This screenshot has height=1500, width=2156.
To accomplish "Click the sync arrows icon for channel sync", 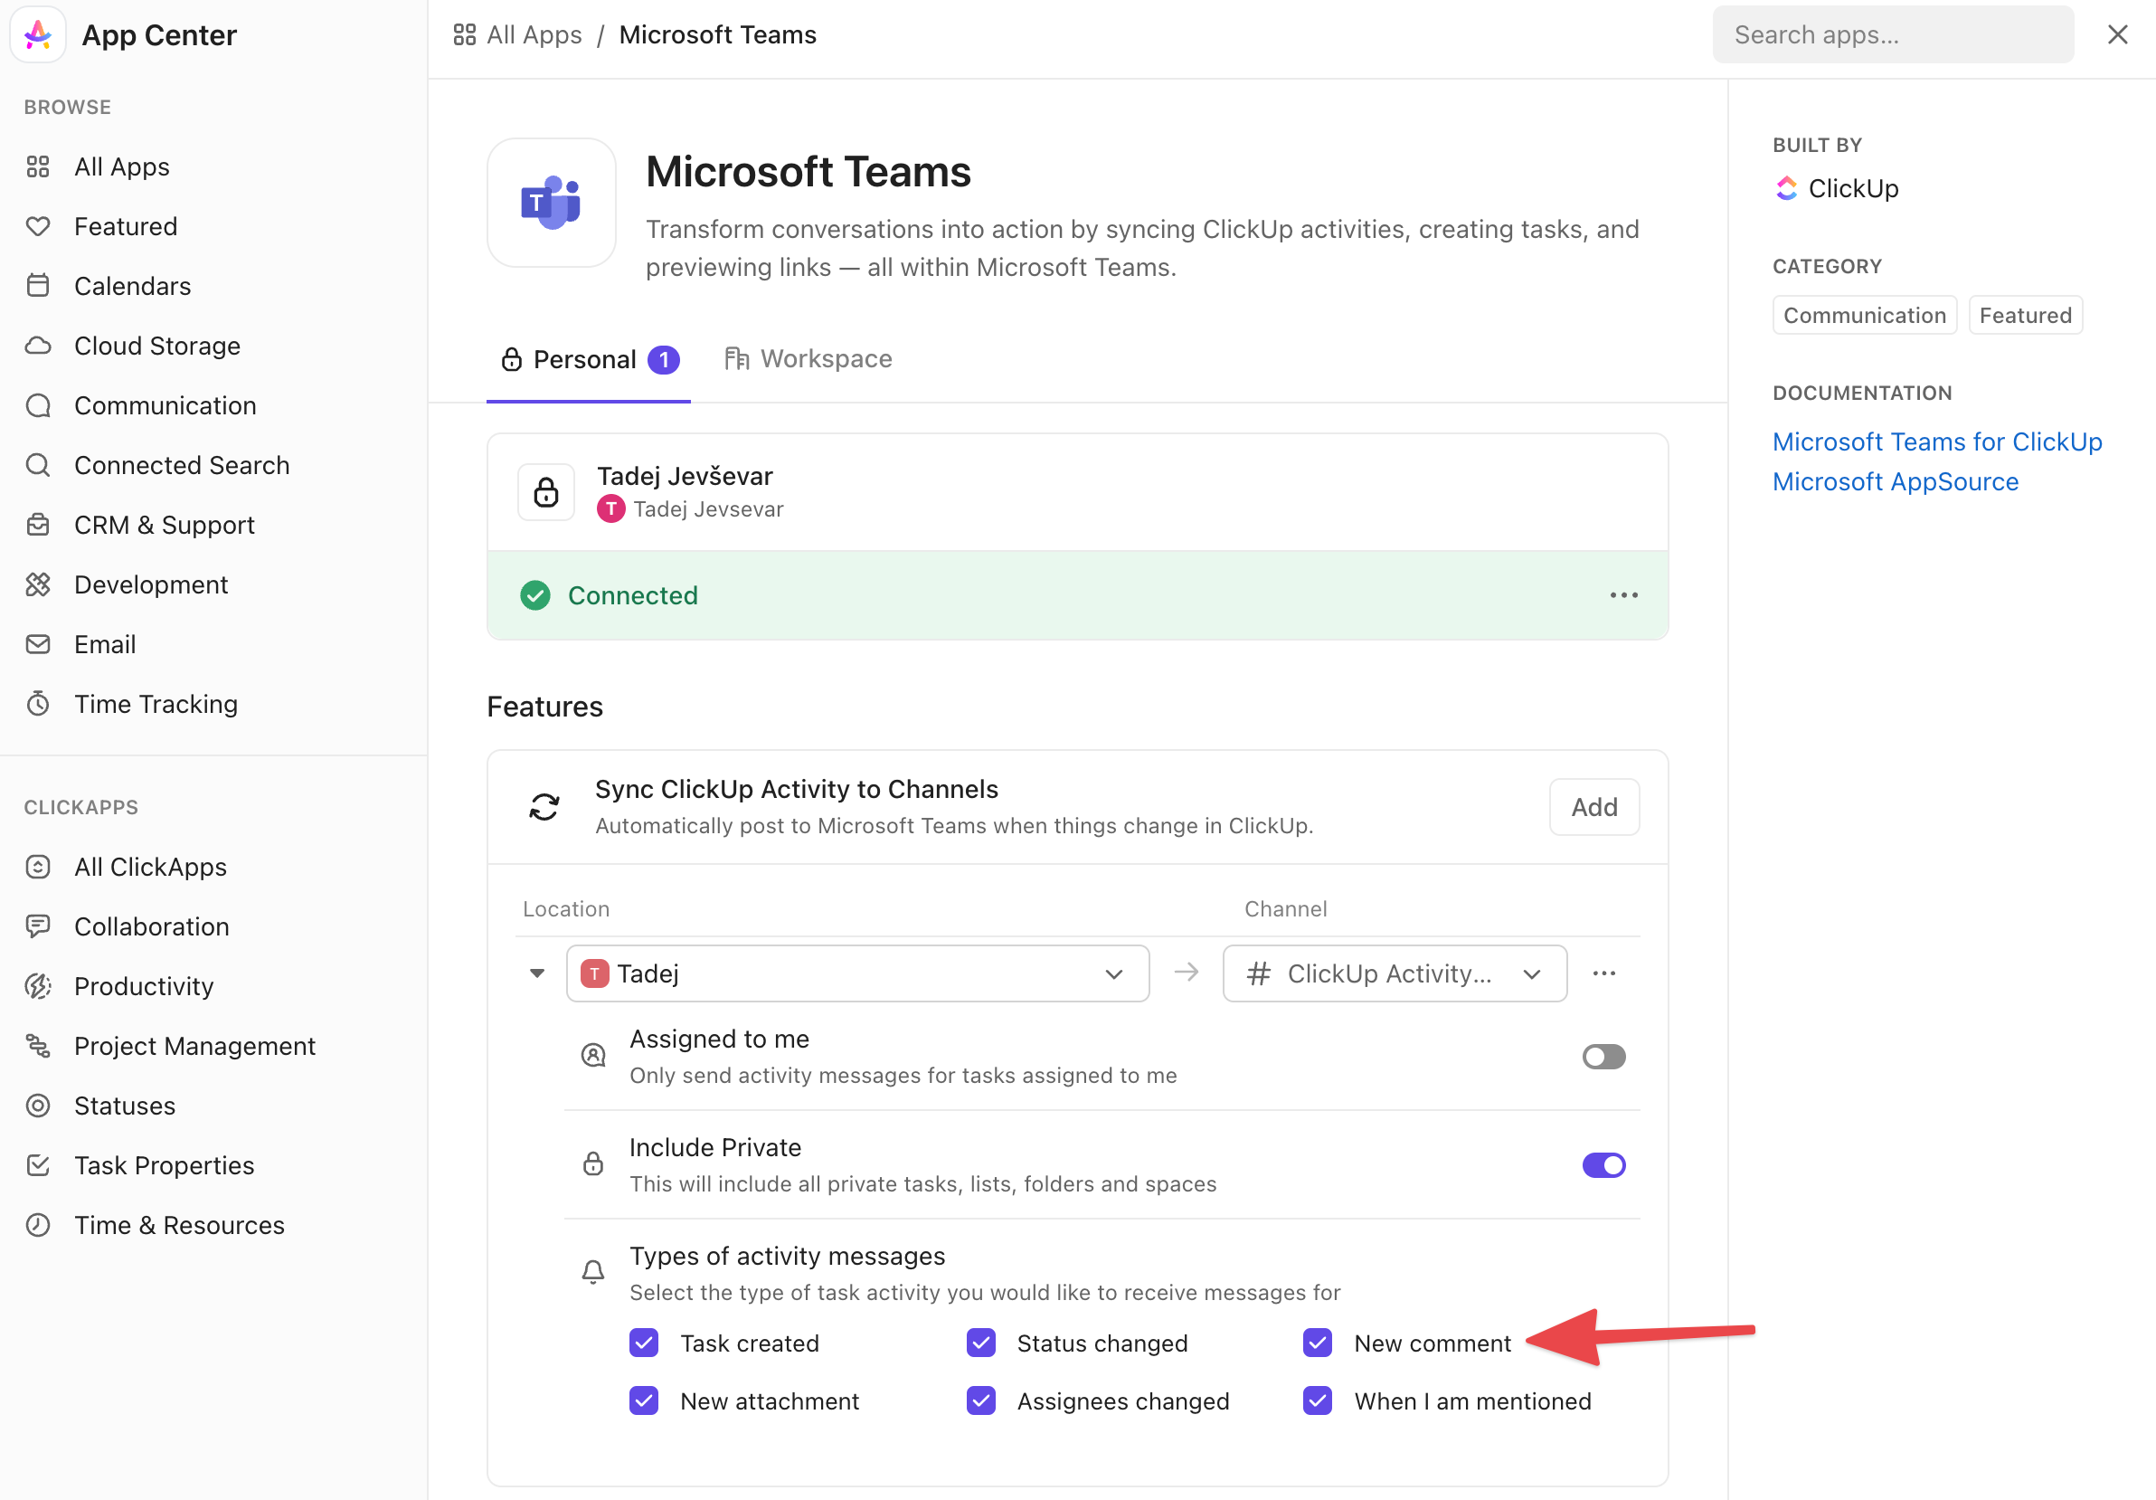I will (x=544, y=807).
